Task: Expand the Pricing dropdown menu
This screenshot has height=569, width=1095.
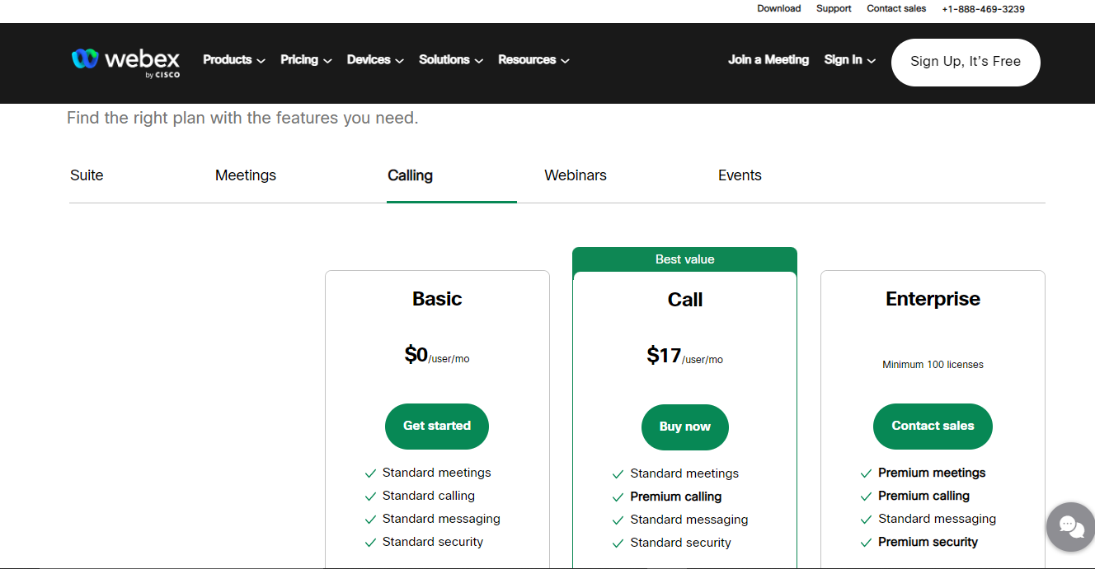Action: coord(306,60)
